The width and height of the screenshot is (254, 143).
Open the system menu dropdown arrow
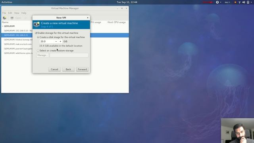(x=251, y=2)
